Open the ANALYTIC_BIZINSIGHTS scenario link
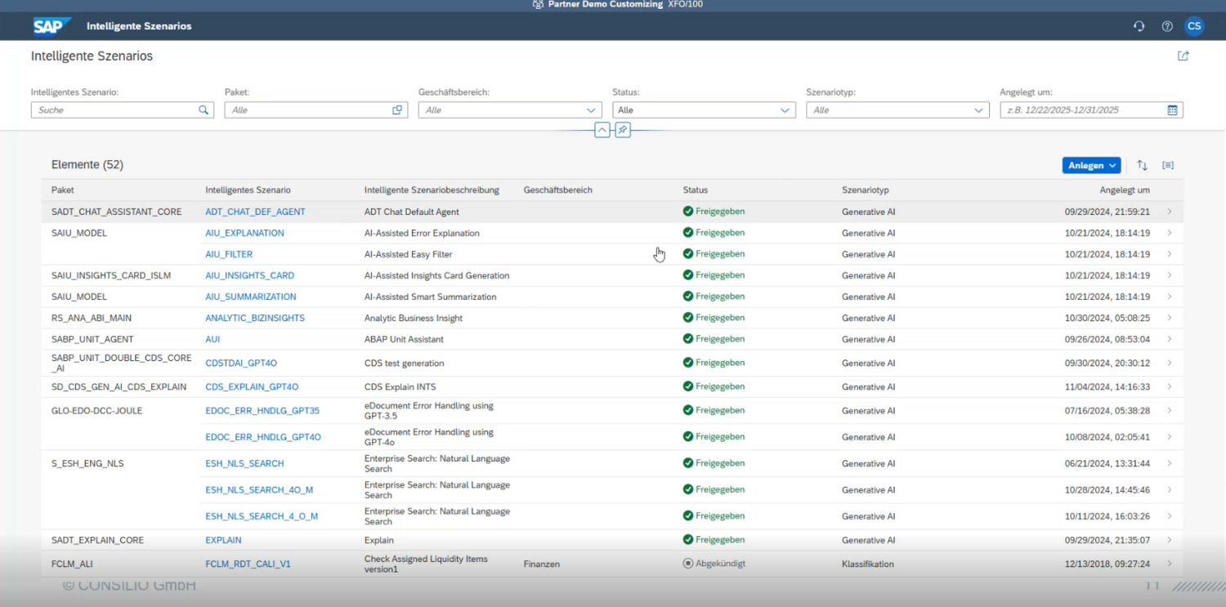1226x607 pixels. (x=255, y=318)
